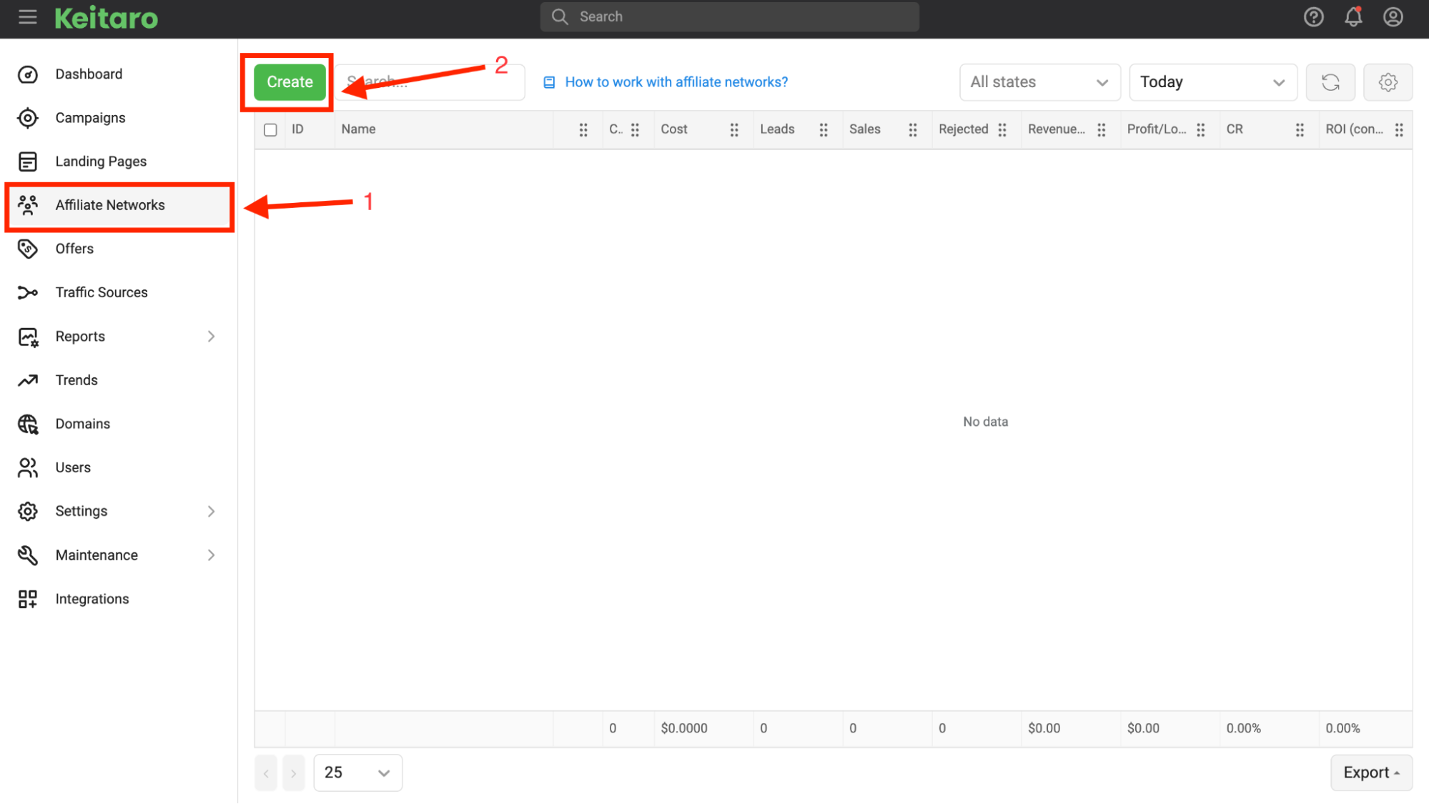The image size is (1429, 804).
Task: Click the column menu dots beside Profit/Loss
Action: [x=1201, y=129]
